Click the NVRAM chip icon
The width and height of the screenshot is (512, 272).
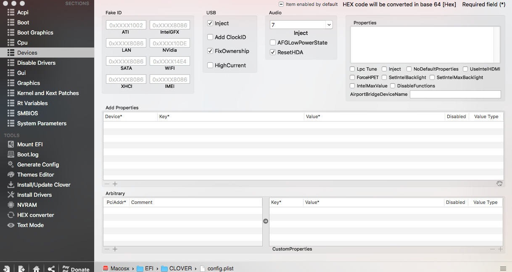click(11, 205)
